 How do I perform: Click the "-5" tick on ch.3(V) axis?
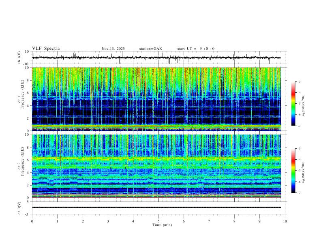pyautogui.click(x=28, y=214)
